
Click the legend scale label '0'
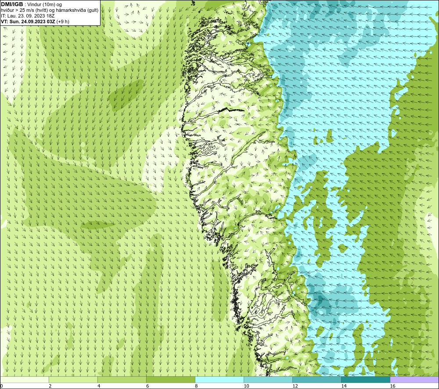[2, 386]
